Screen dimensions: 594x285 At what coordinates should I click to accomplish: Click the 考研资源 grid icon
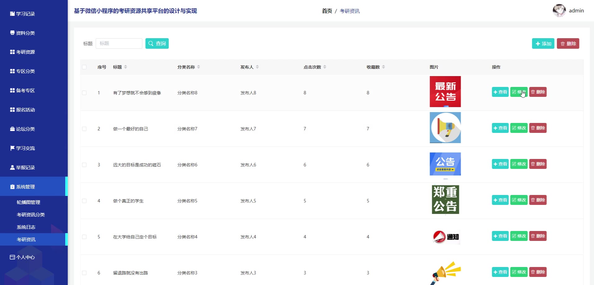coord(12,52)
